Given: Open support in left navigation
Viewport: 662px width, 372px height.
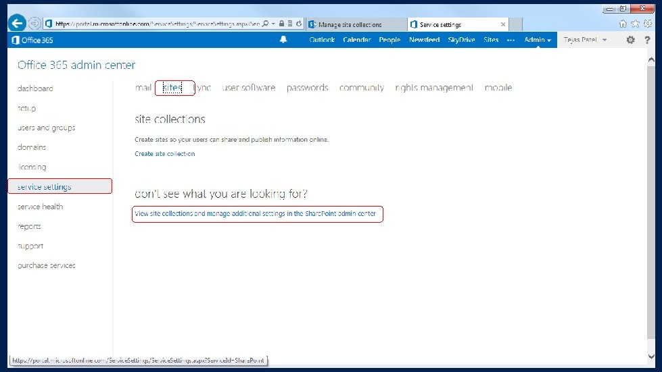Looking at the screenshot, I should [30, 246].
